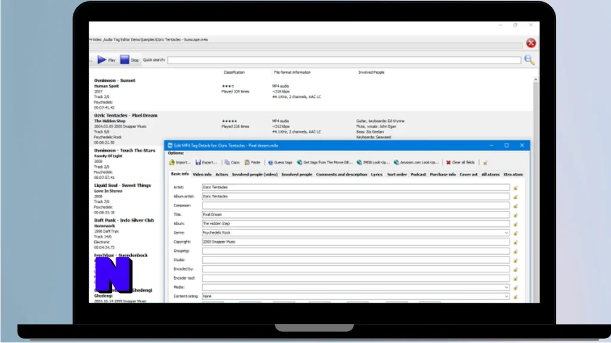Select Ovnimoon - Touch The Stars row
The height and width of the screenshot is (343, 611).
[126, 164]
